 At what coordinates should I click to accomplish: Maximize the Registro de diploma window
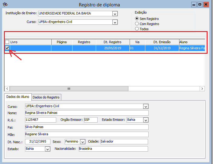[x=200, y=5]
